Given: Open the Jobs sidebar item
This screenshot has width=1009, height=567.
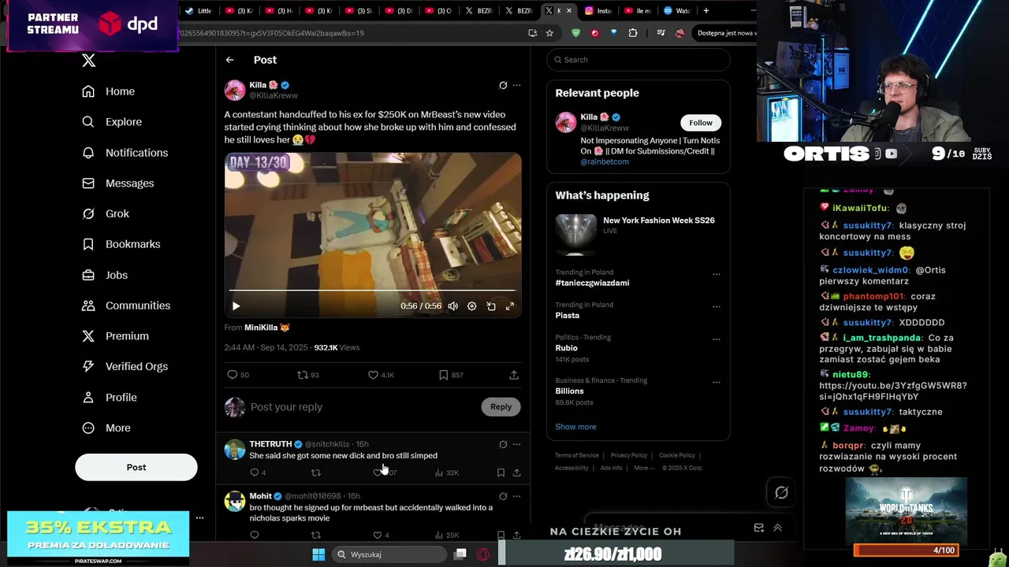Looking at the screenshot, I should click(105, 275).
